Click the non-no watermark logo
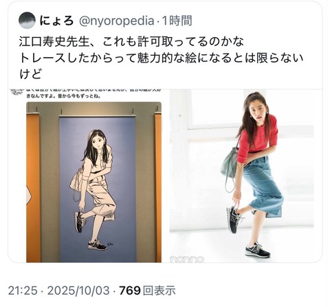Viewport: 330px width, 307px height. point(187,260)
